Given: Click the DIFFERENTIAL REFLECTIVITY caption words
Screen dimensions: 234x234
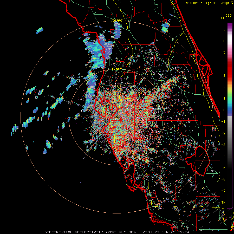Looking at the screenshot, I should 74,232.
